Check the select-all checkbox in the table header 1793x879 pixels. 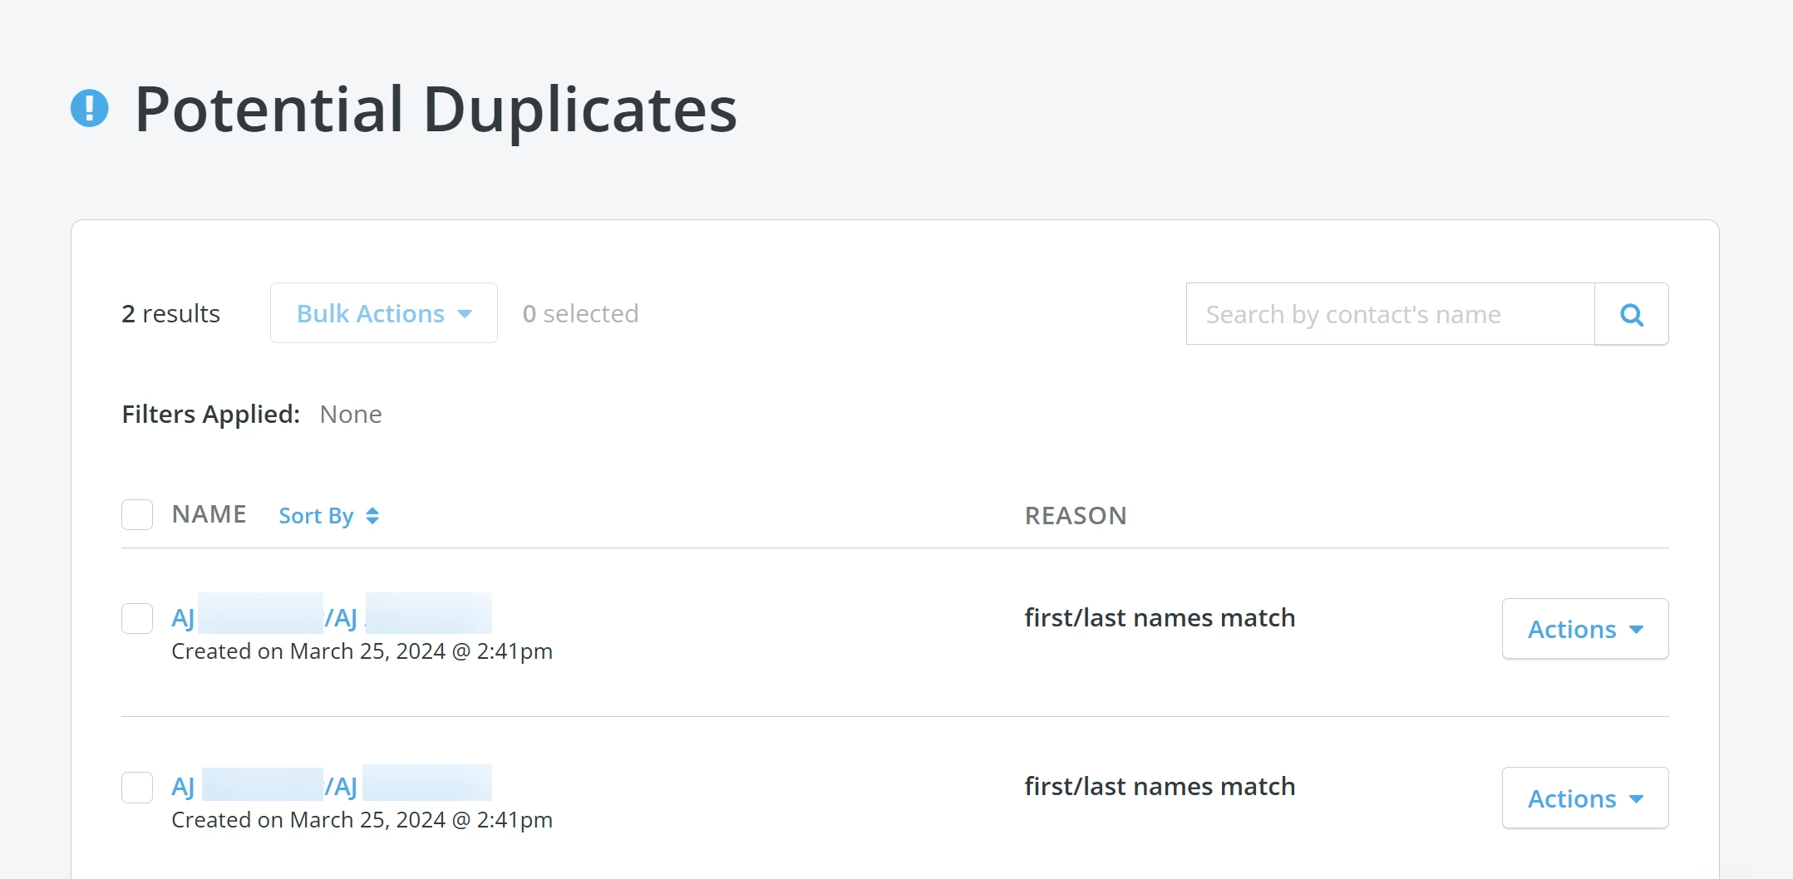coord(137,514)
